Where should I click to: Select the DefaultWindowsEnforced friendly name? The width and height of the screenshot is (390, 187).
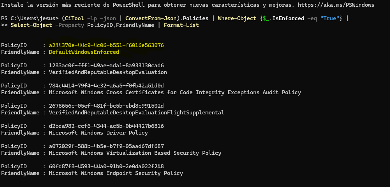(x=84, y=52)
